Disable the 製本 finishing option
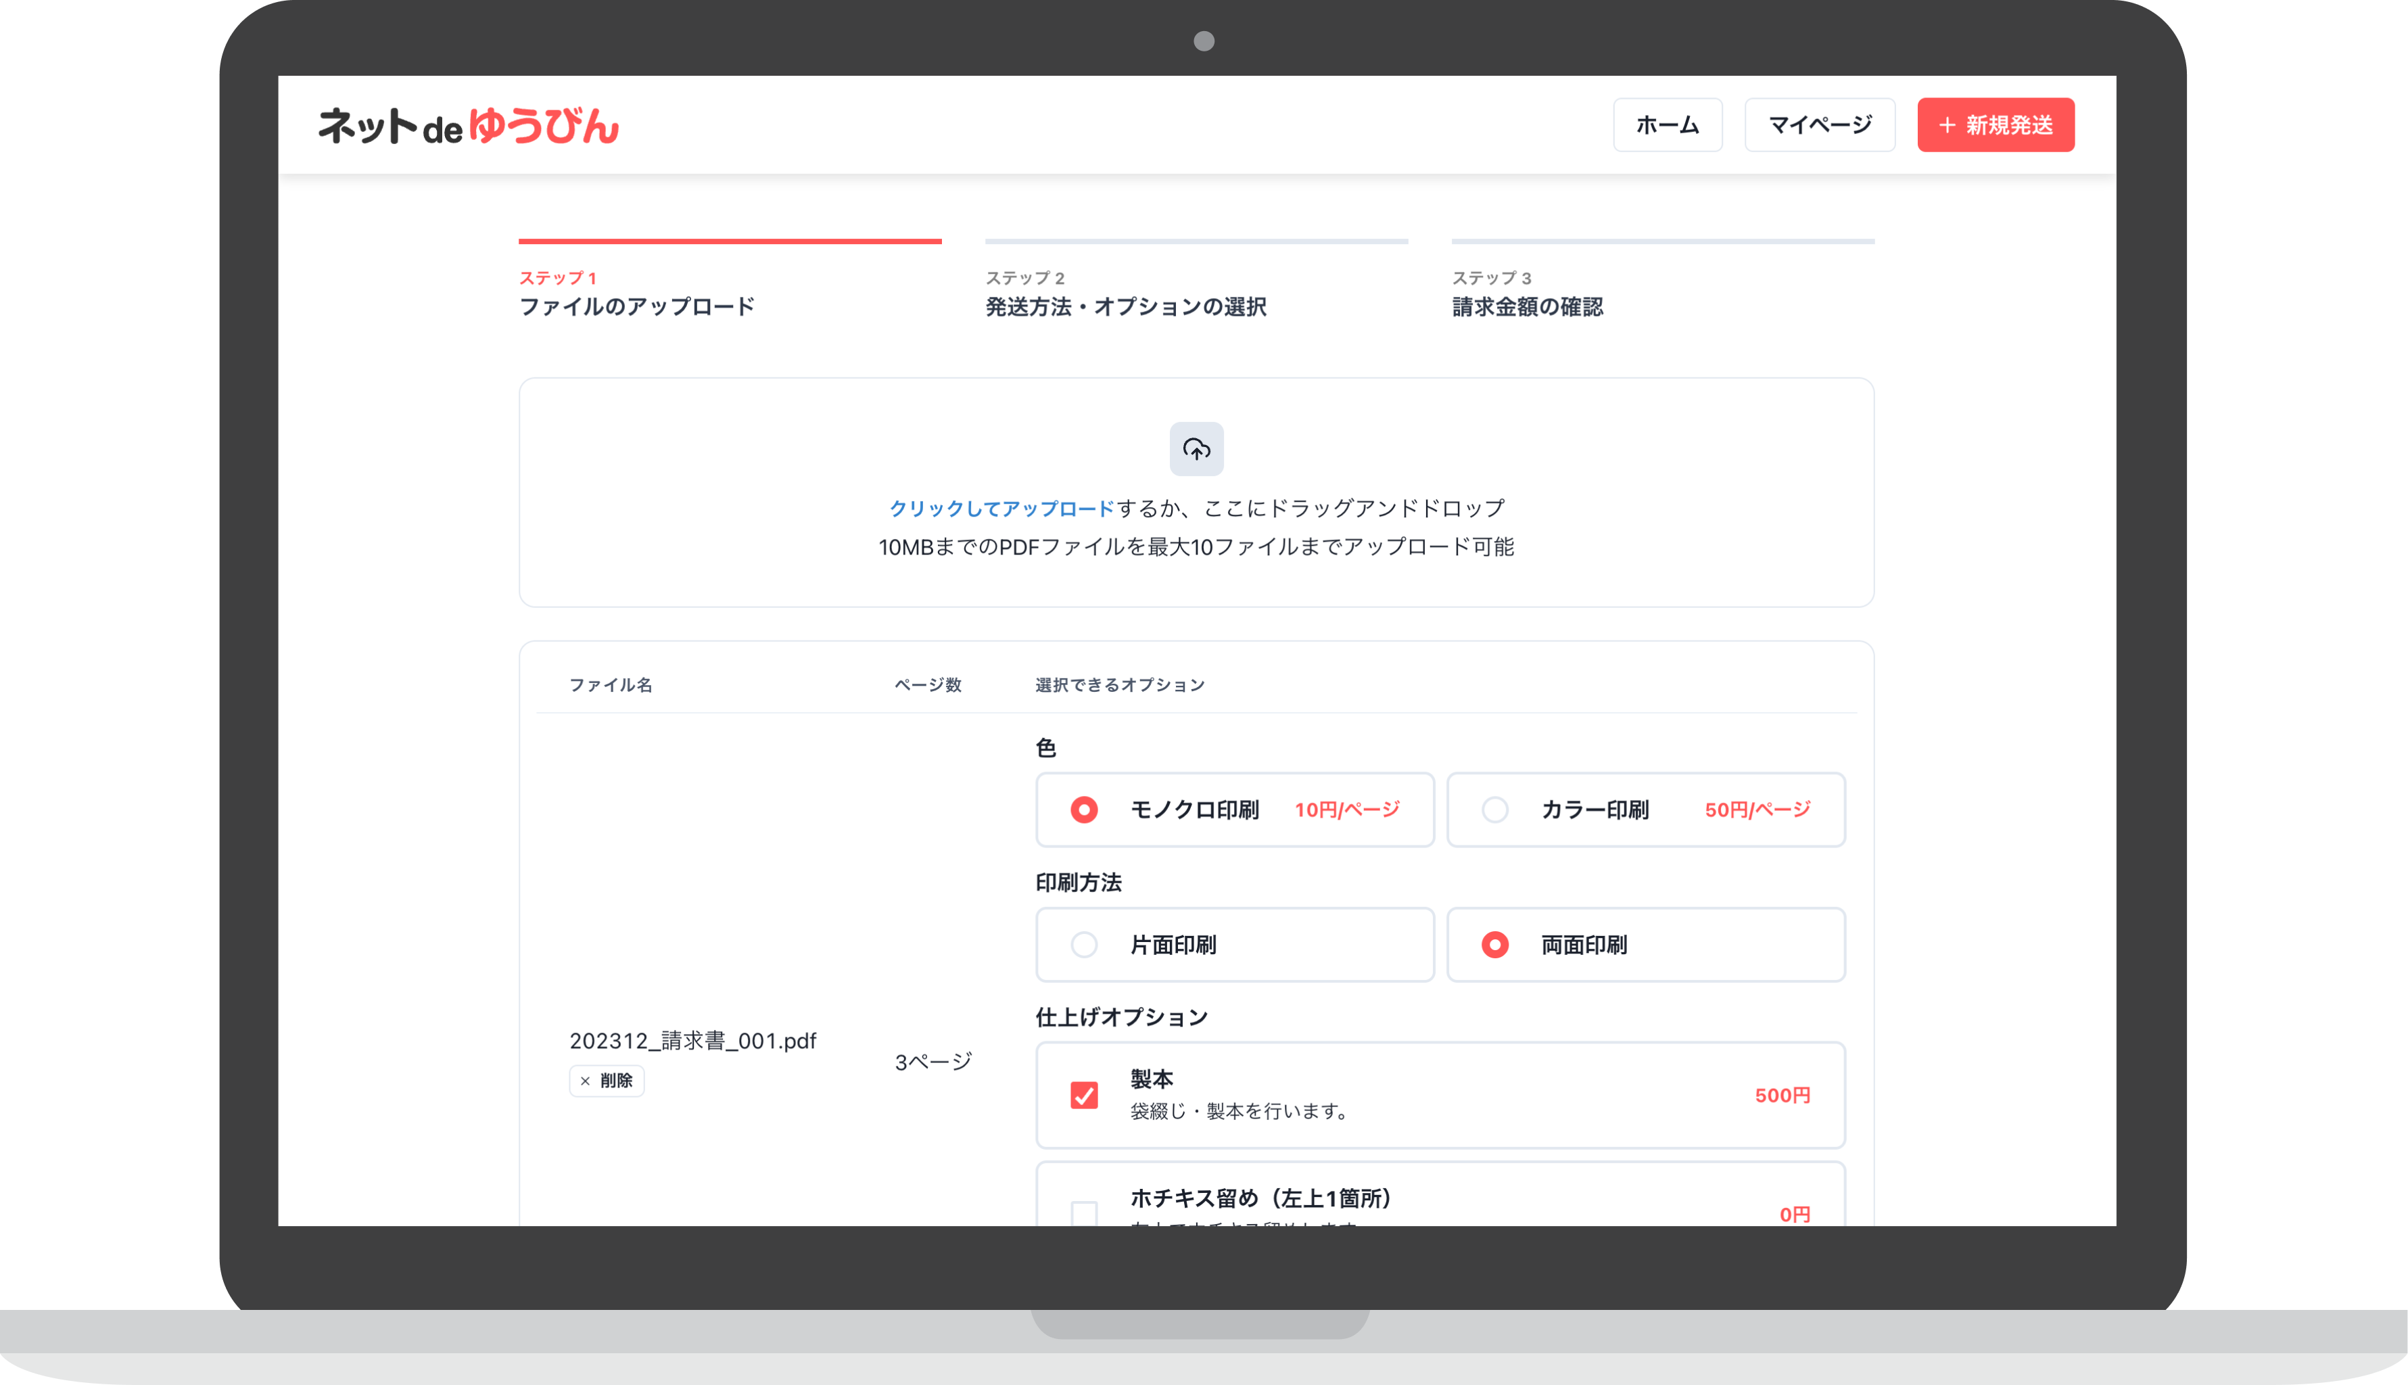2408x1385 pixels. pos(1083,1096)
